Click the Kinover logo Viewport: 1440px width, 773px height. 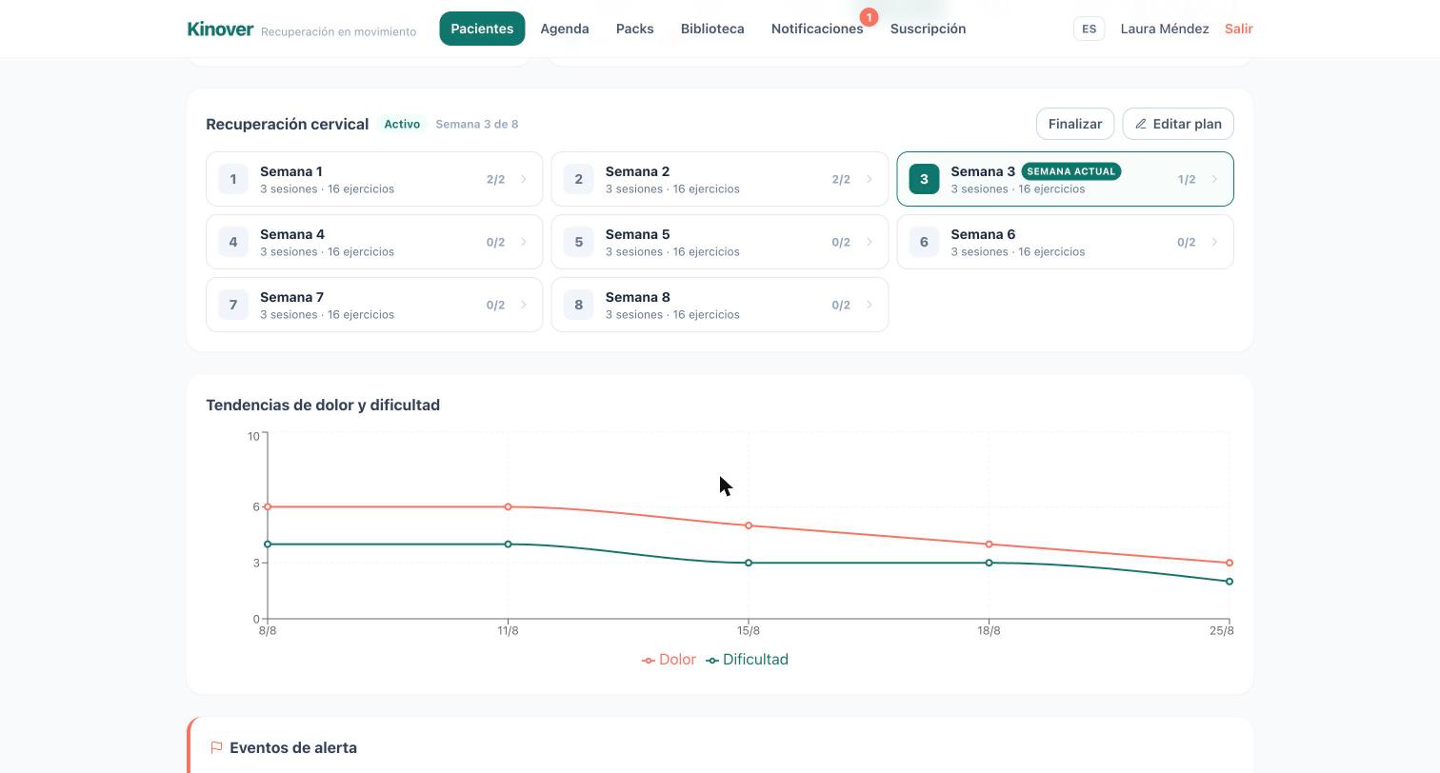tap(220, 29)
